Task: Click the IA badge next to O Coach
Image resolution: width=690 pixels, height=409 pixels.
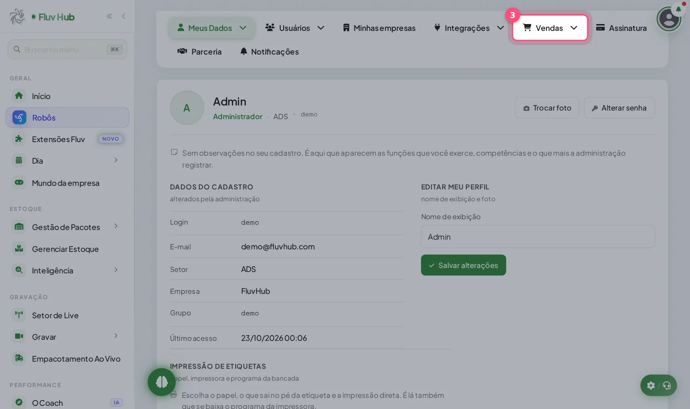Action: pos(116,403)
